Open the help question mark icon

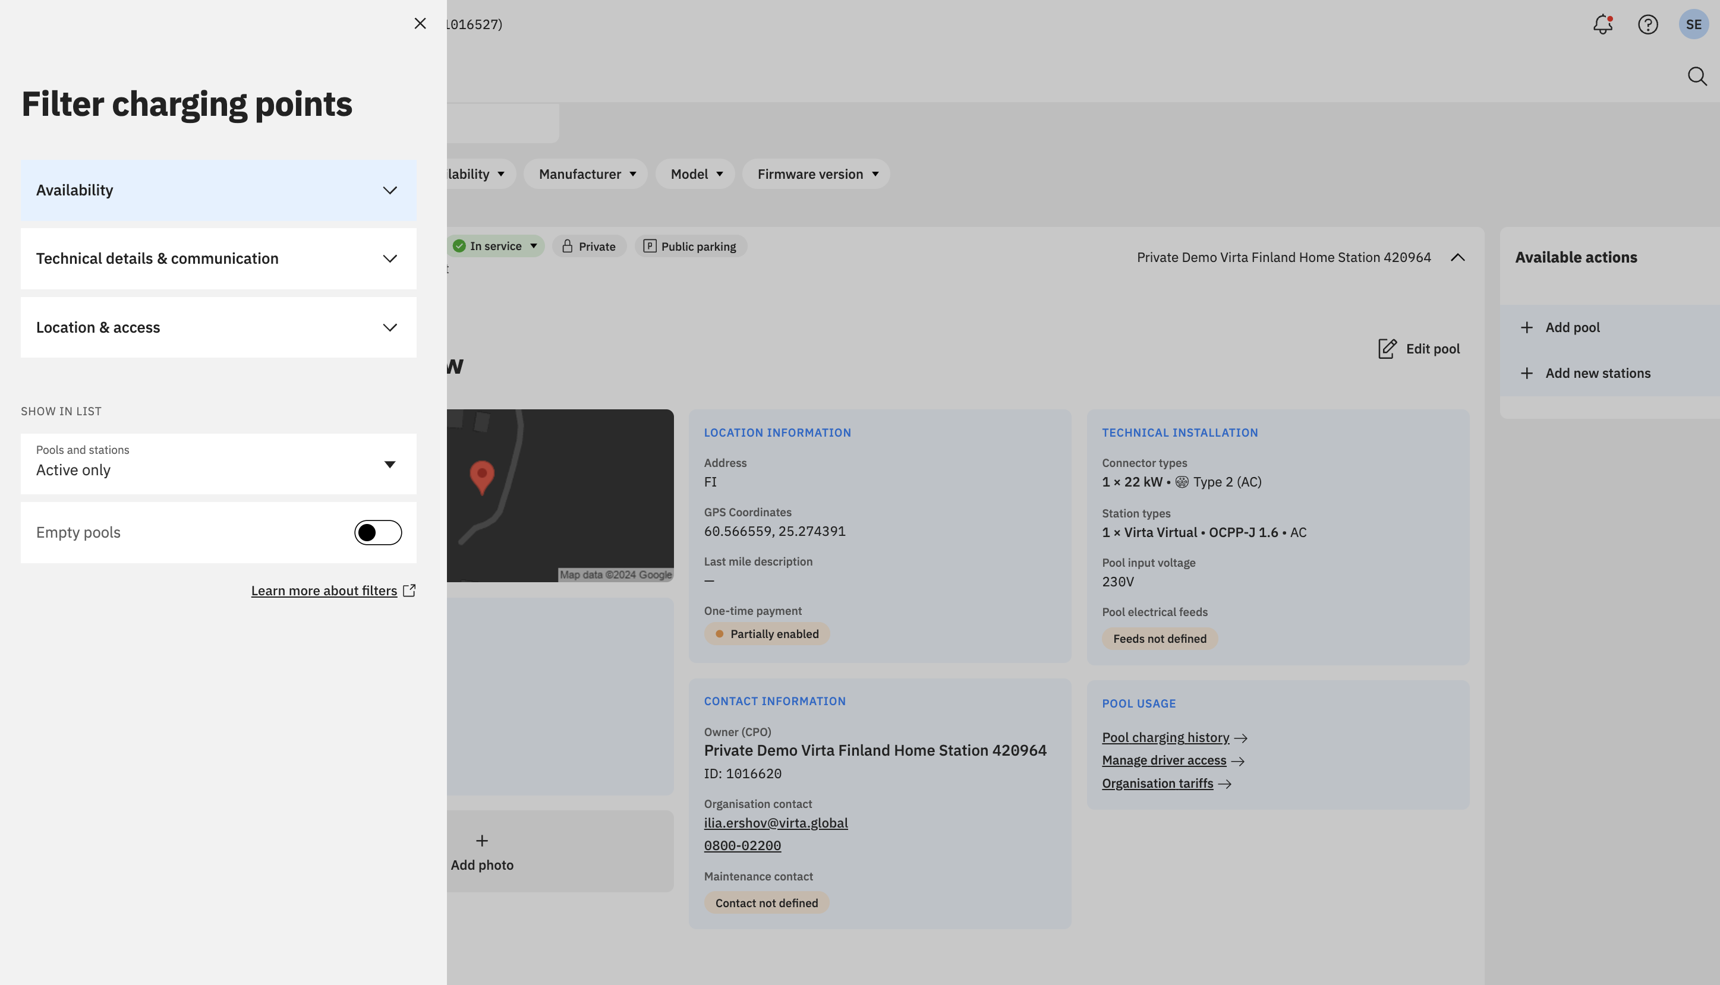pyautogui.click(x=1647, y=24)
